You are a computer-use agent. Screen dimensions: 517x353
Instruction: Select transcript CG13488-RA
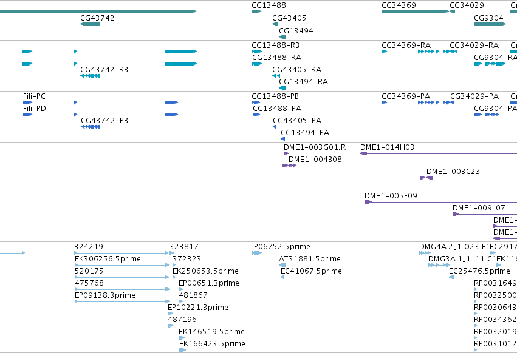(x=257, y=64)
